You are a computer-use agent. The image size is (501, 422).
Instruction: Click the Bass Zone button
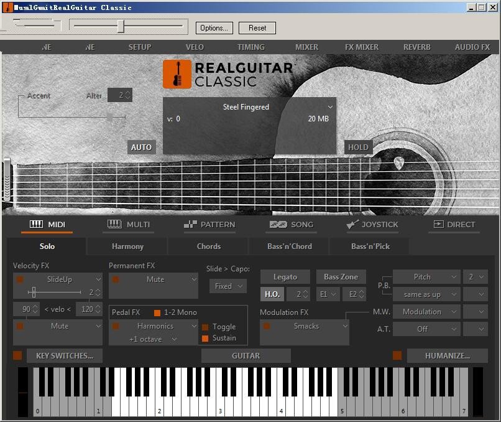(x=341, y=277)
